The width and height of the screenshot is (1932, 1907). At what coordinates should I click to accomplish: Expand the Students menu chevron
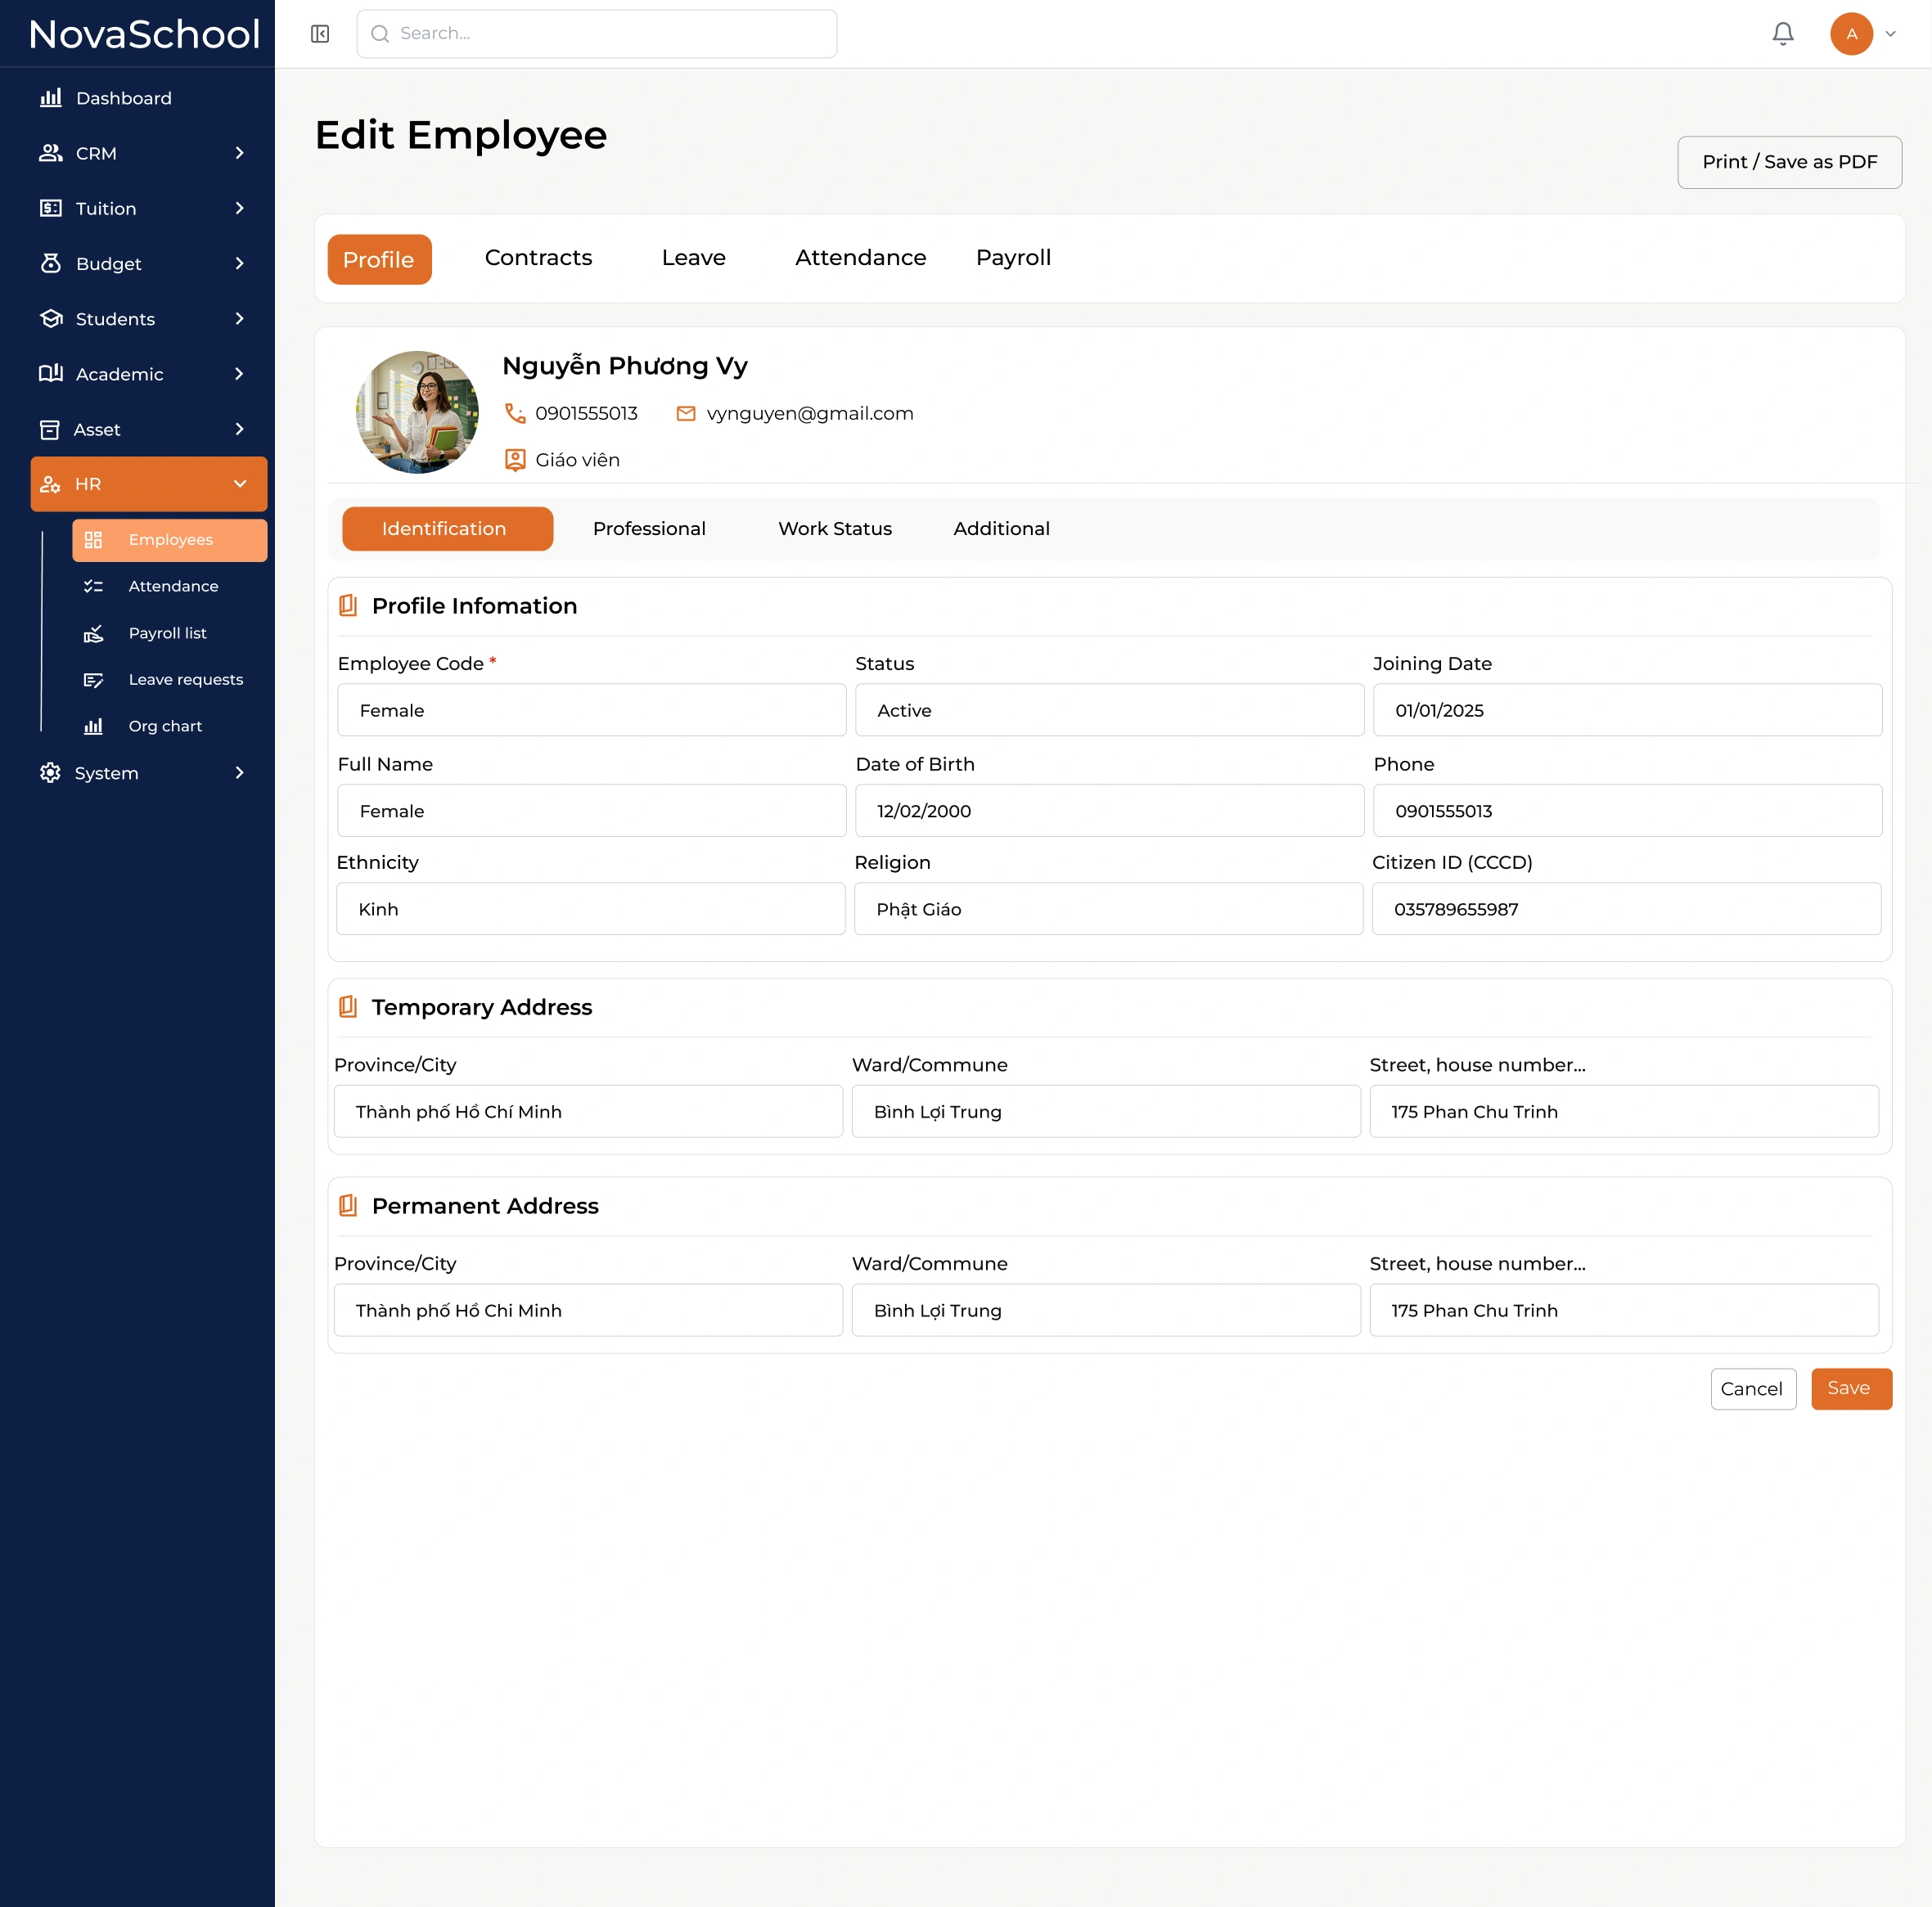[239, 318]
